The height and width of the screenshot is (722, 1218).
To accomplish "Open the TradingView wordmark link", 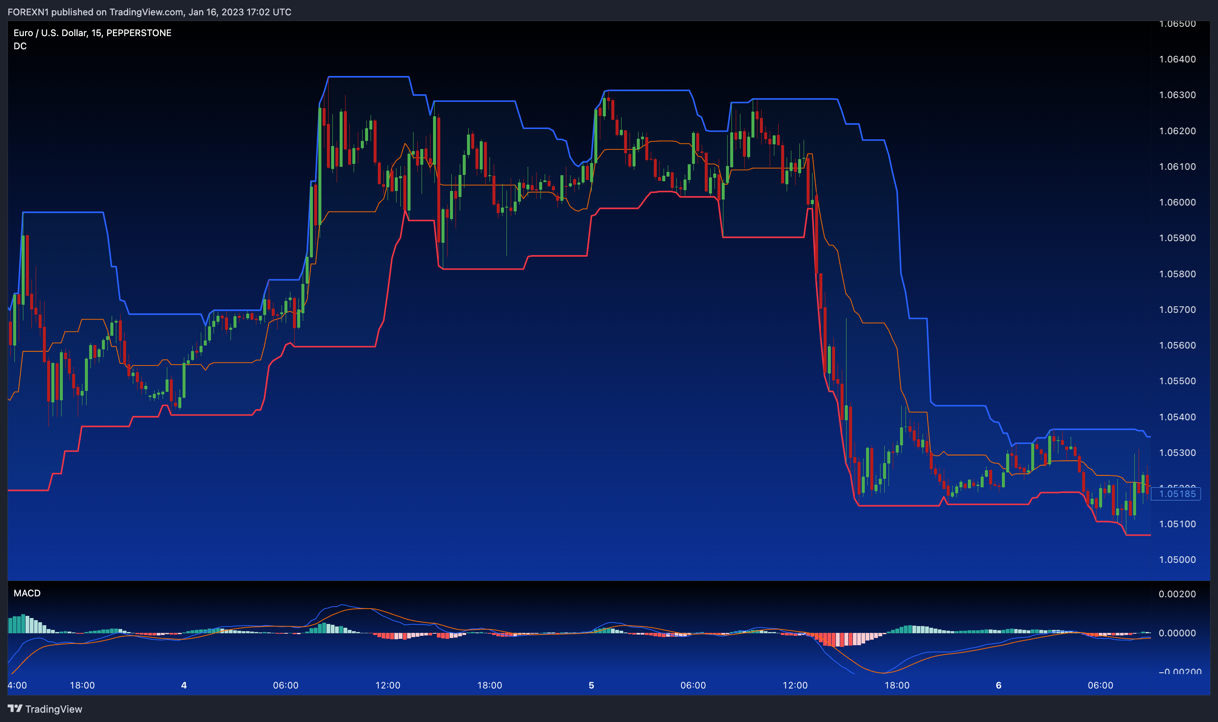I will [x=53, y=709].
